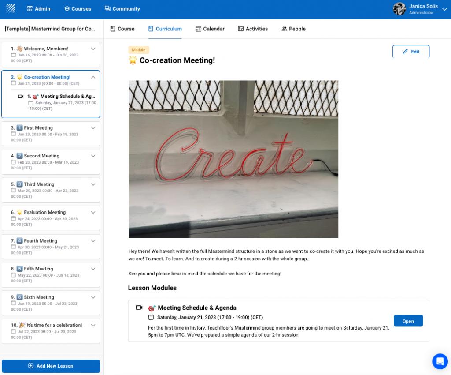The height and width of the screenshot is (375, 451).
Task: Open the Activities tab
Action: click(253, 29)
